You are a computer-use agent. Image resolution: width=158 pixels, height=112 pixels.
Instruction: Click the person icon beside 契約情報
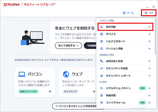(x=102, y=27)
